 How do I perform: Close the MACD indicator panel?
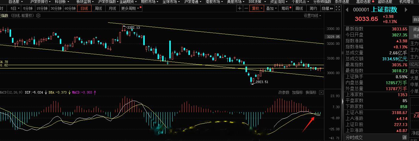pyautogui.click(x=321, y=93)
